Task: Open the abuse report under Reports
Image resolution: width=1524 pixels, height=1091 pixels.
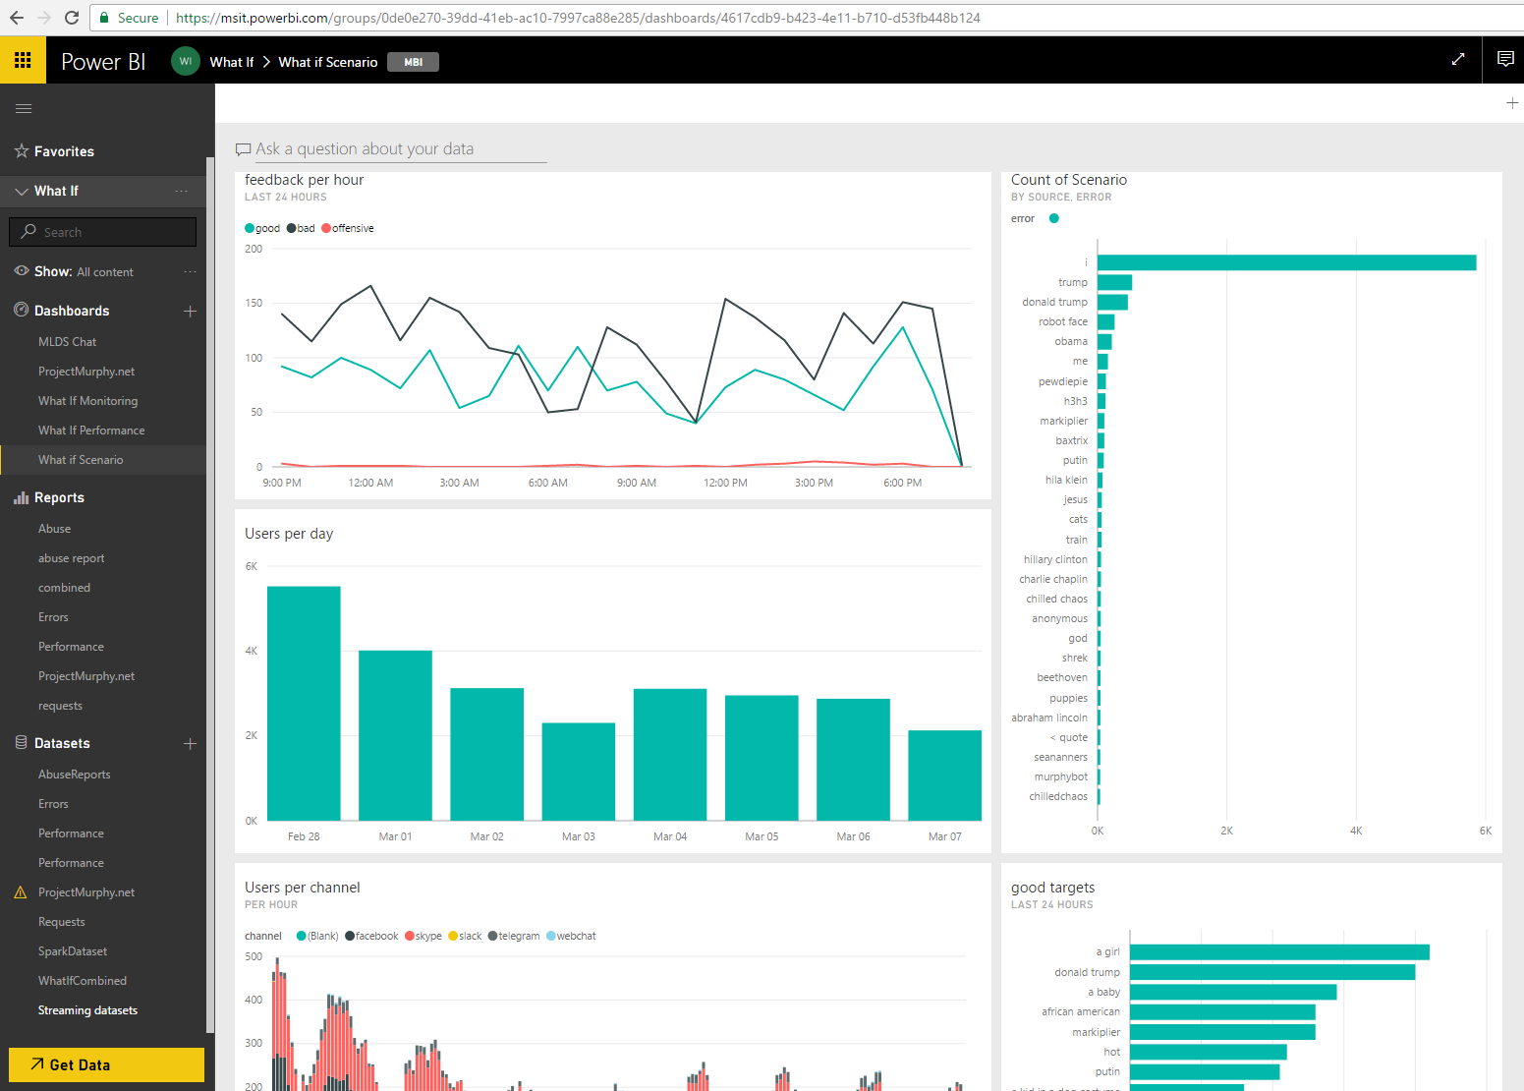Action: [x=71, y=558]
